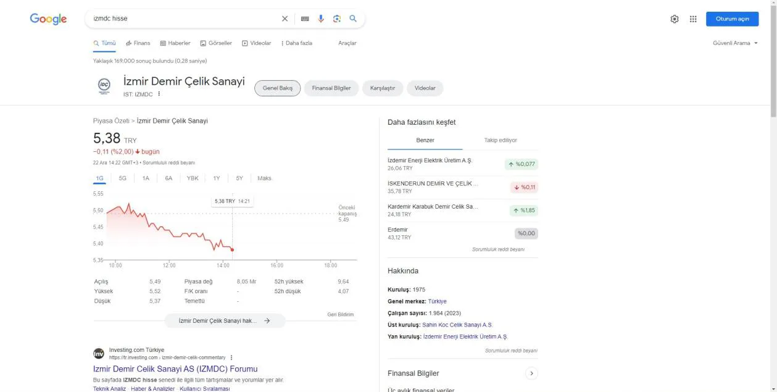Open the Güvenli Arama dropdown
The width and height of the screenshot is (777, 392).
pyautogui.click(x=735, y=43)
